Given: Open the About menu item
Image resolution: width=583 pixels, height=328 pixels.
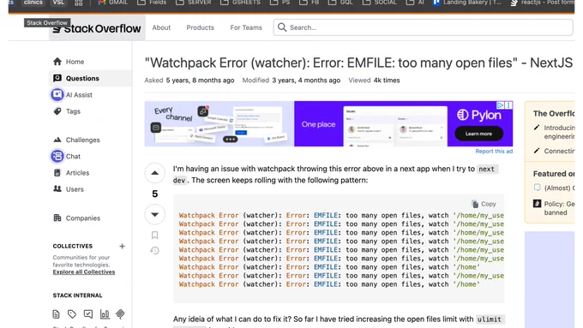Looking at the screenshot, I should 161,27.
